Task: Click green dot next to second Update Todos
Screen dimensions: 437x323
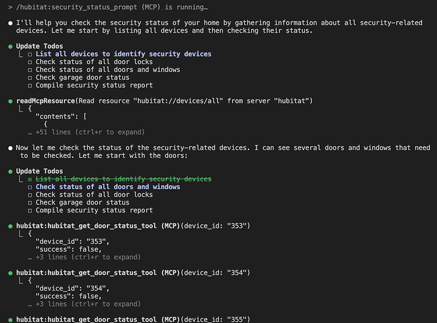Action: (10, 172)
